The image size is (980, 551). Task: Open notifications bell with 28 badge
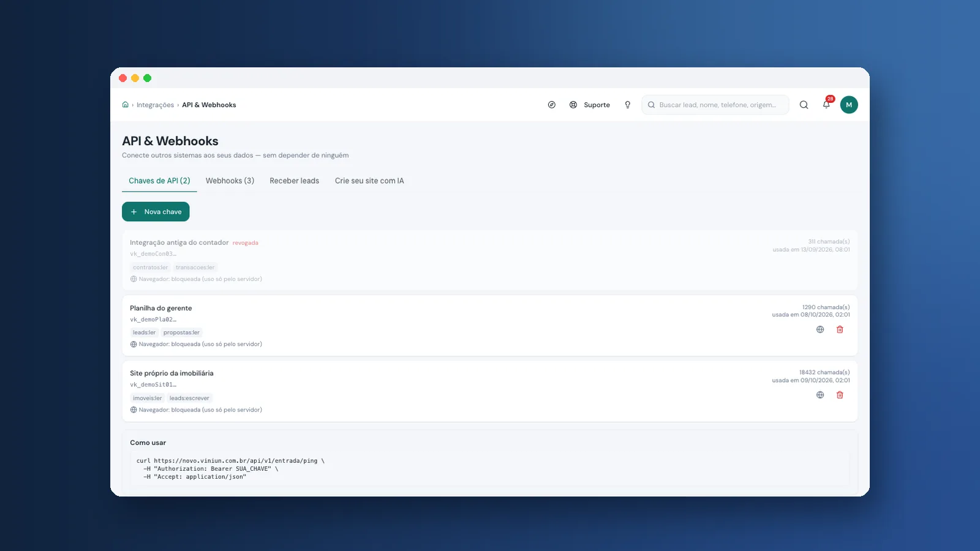(826, 104)
